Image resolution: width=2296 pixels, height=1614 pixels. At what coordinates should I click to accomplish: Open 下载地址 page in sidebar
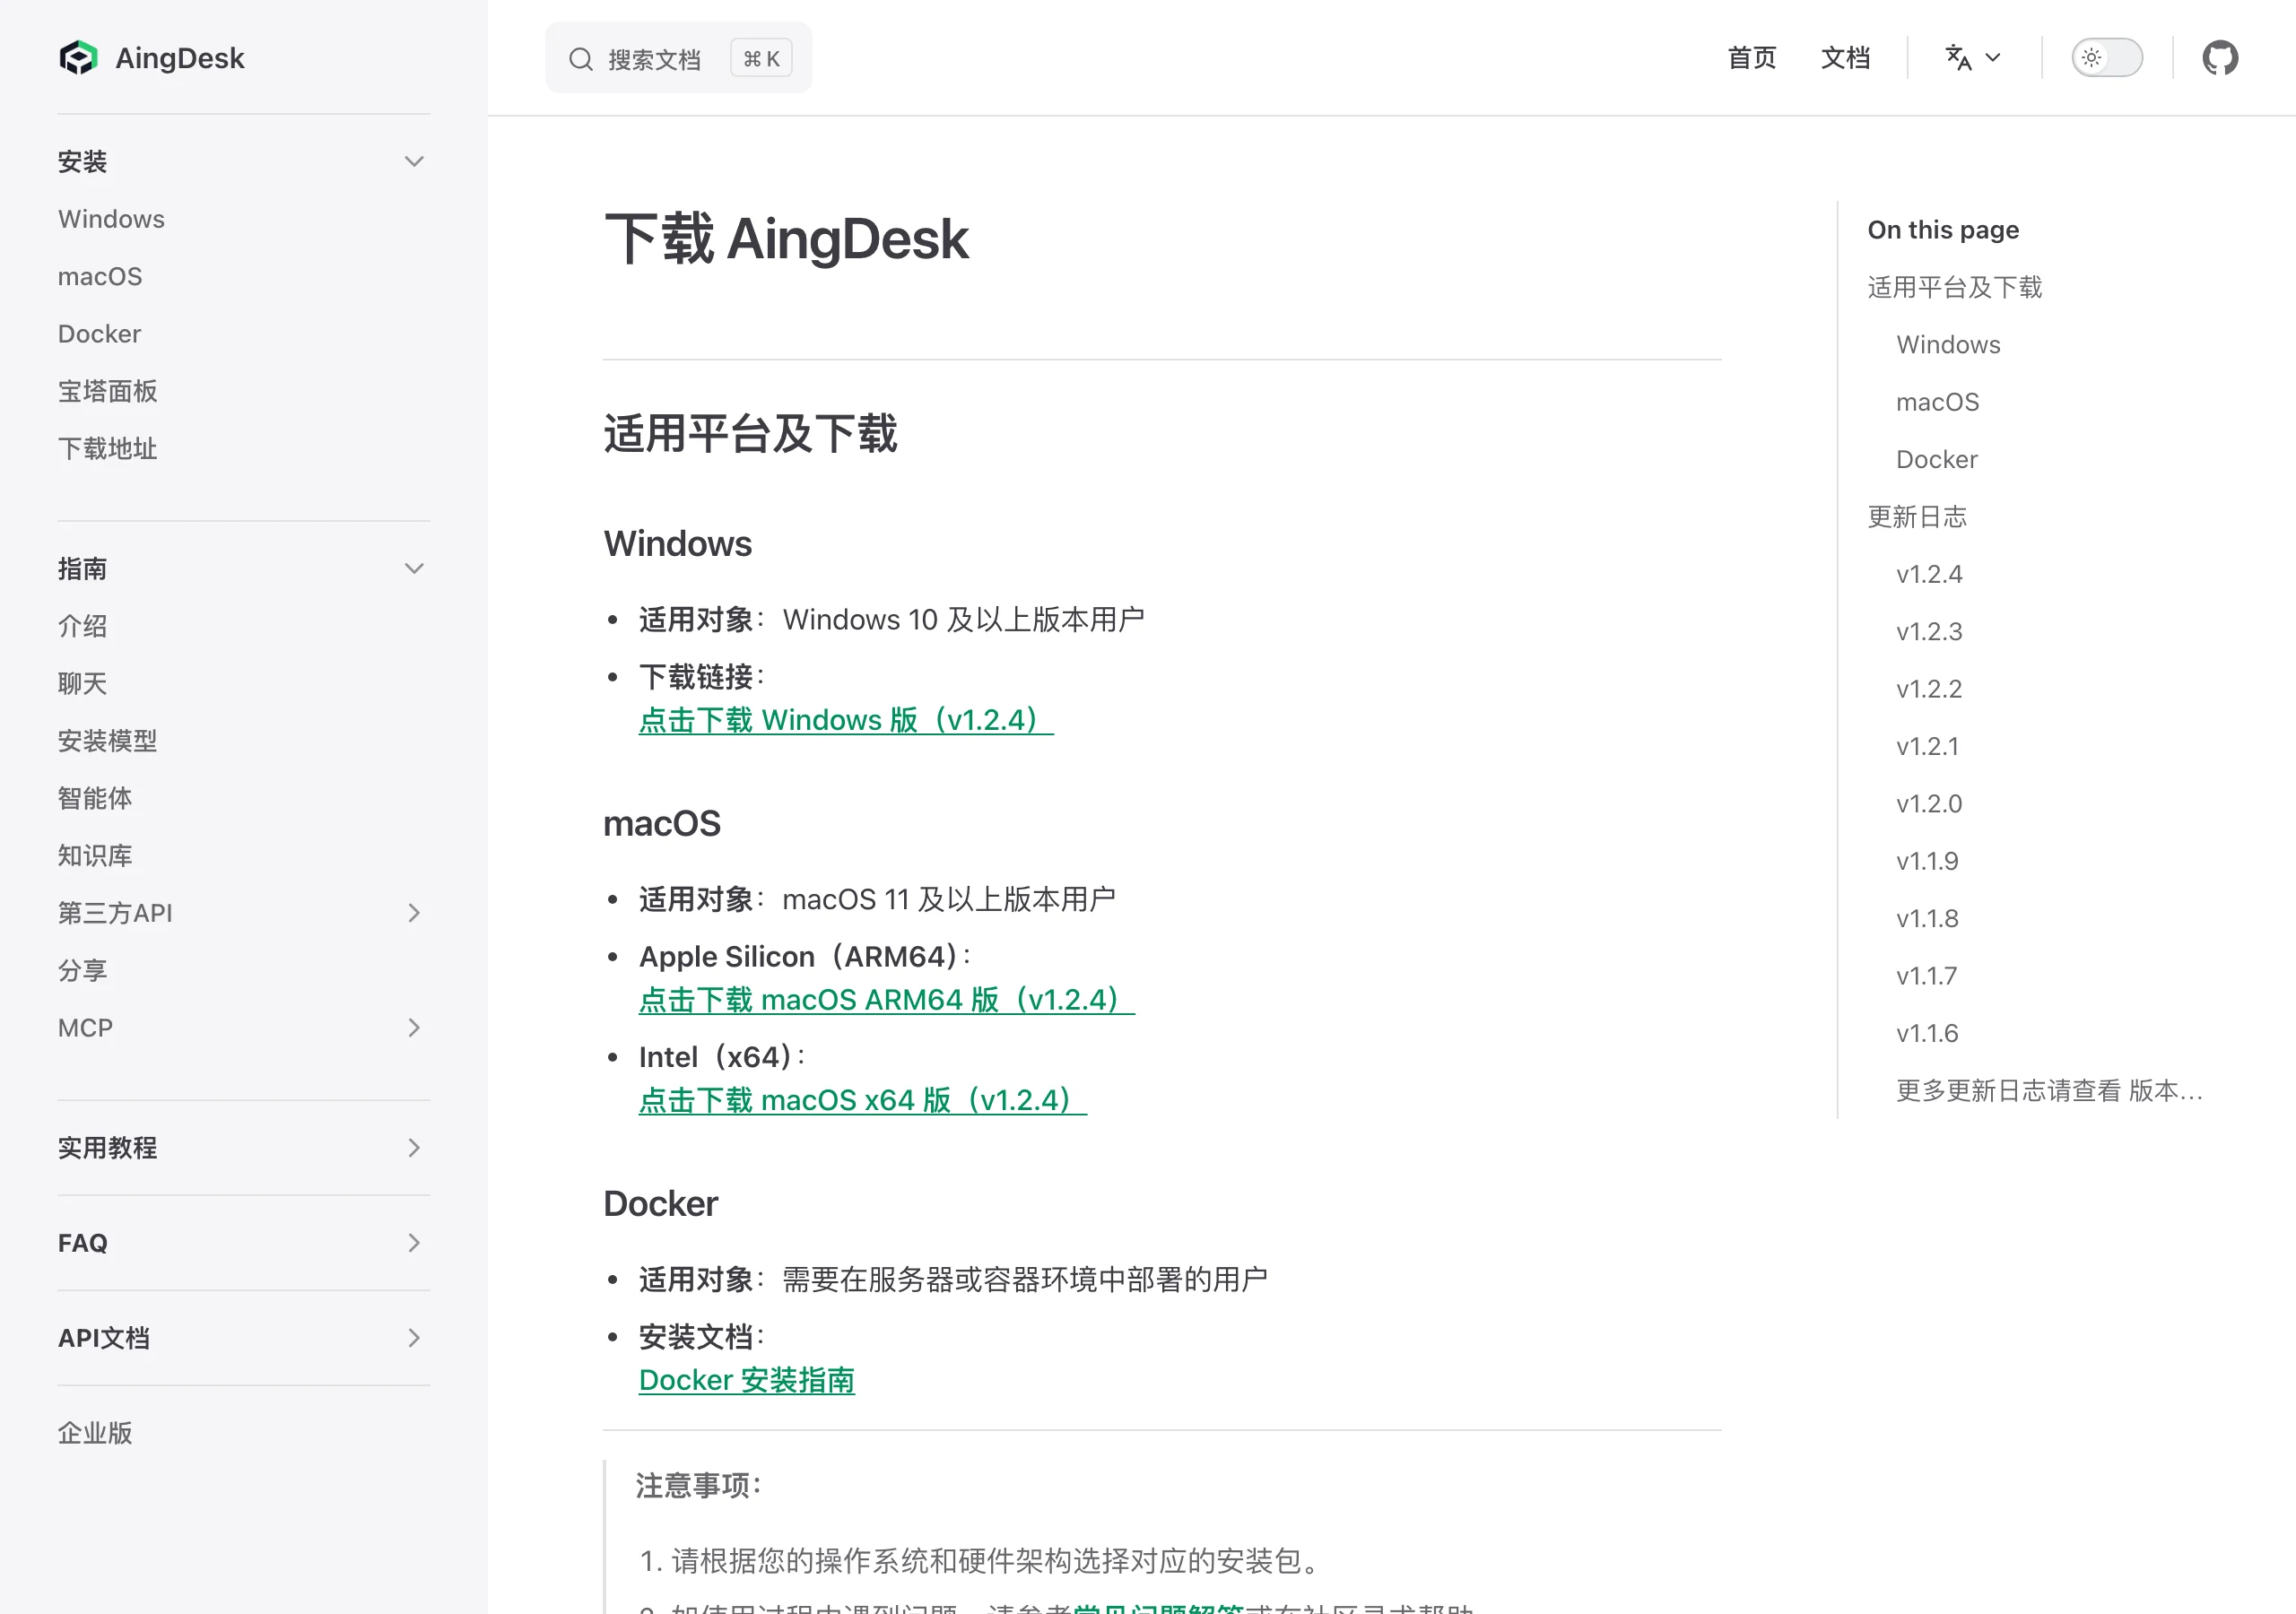point(107,448)
